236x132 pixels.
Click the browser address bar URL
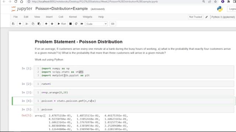[95, 1]
